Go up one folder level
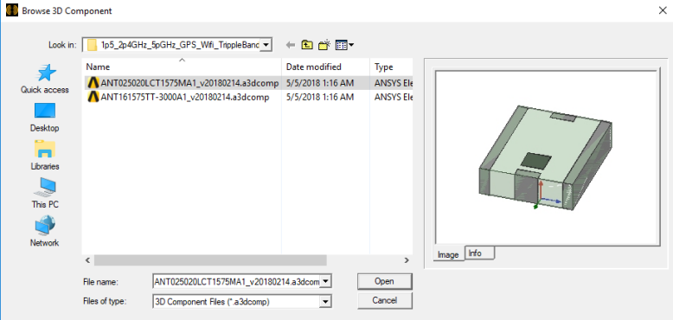This screenshot has width=673, height=320. tap(306, 45)
